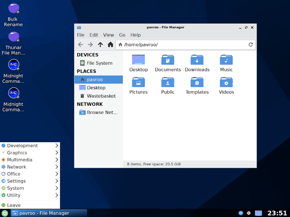The height and width of the screenshot is (217, 290).
Task: Expand the Network submenu
Action: coord(30,167)
